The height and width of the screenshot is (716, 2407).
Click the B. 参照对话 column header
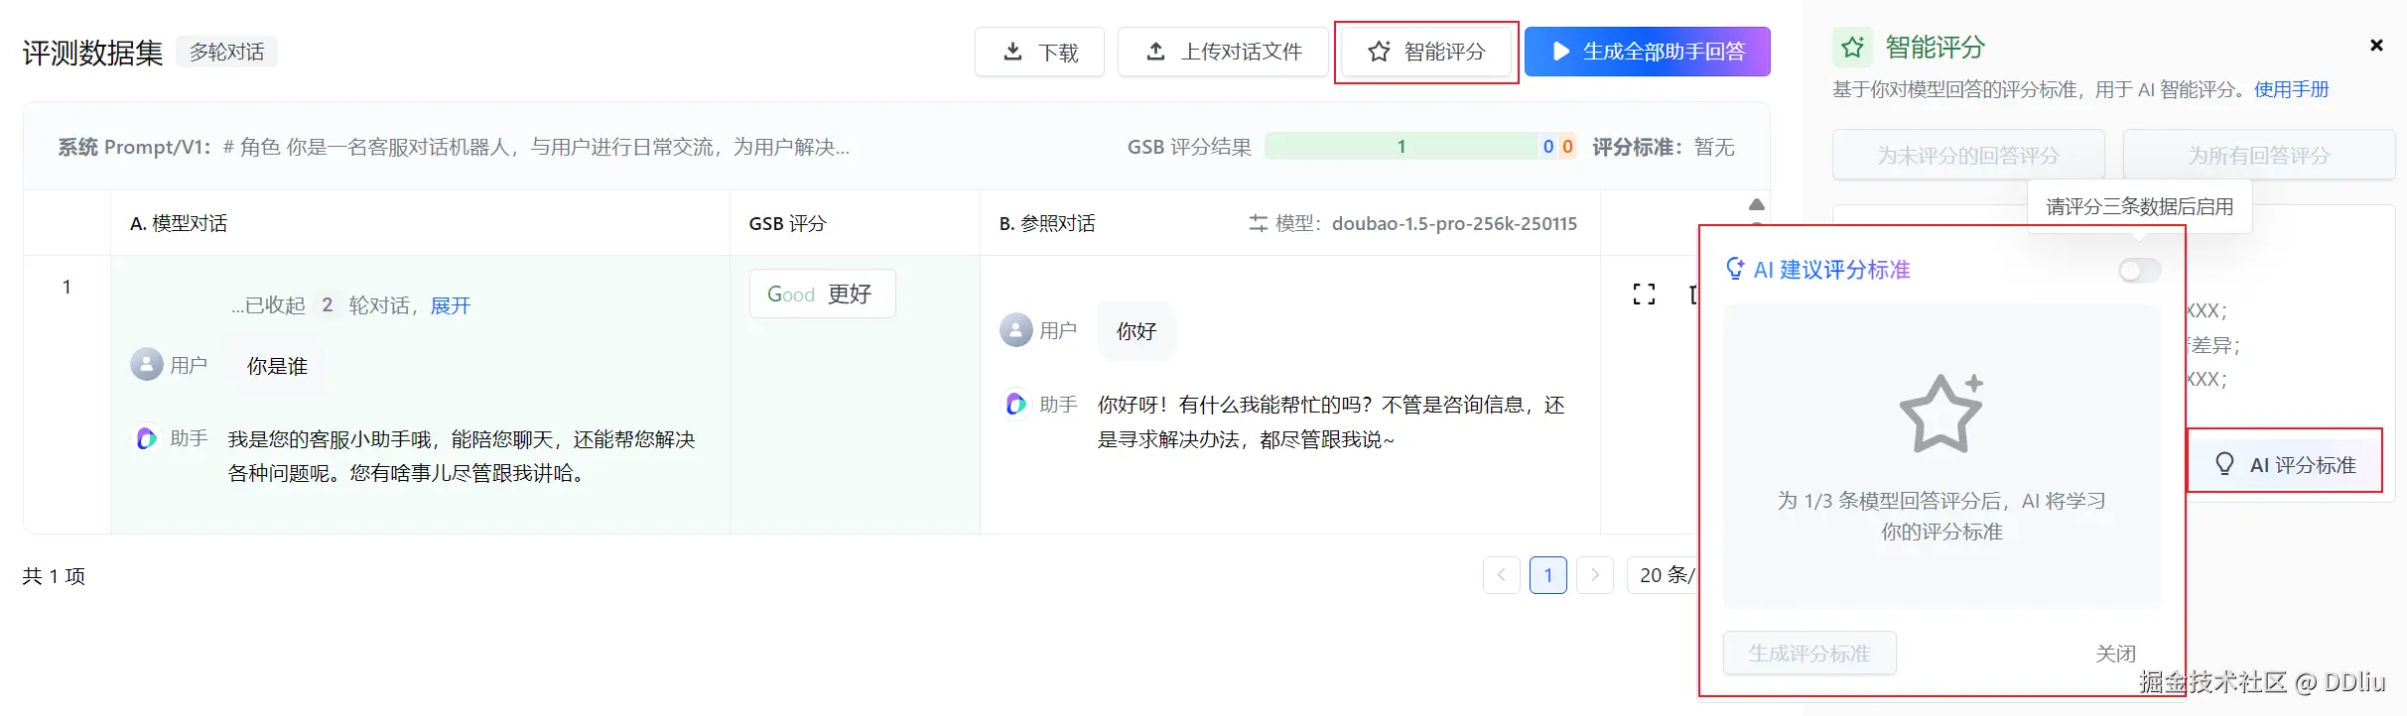pos(1047,223)
